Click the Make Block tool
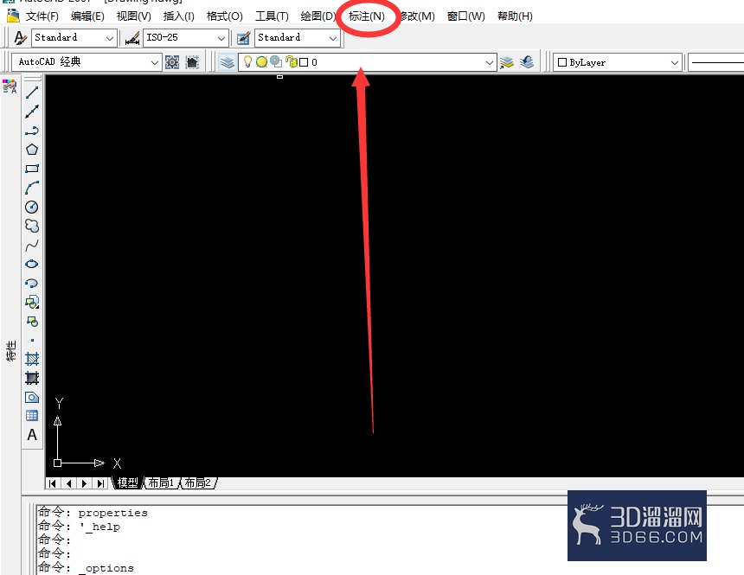 click(32, 322)
